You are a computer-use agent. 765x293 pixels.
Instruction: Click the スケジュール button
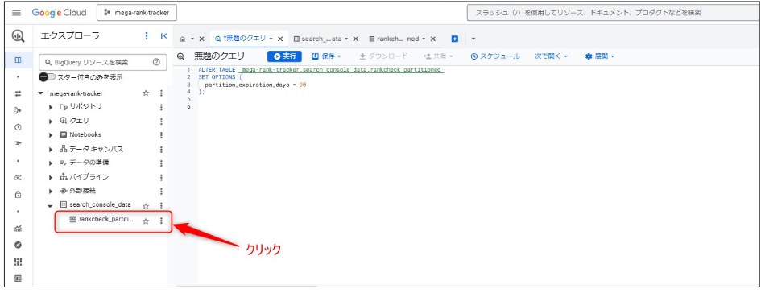coord(494,56)
